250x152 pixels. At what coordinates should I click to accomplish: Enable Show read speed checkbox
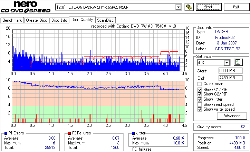point(200,104)
